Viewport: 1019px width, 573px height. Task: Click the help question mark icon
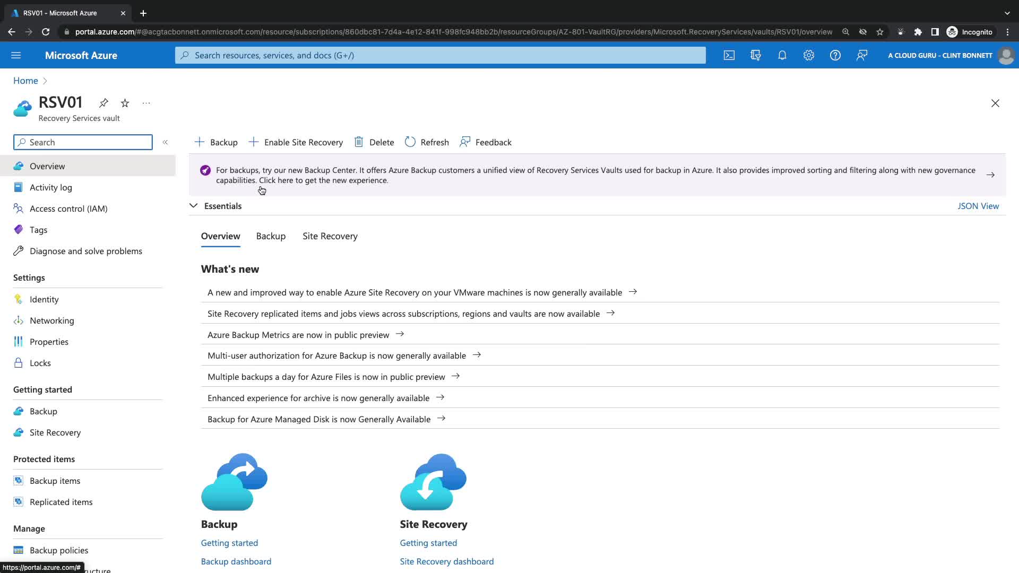click(x=835, y=55)
